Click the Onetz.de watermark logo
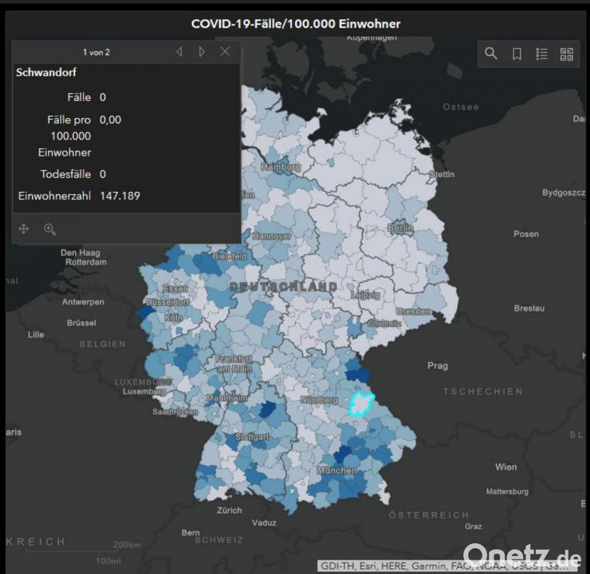Image resolution: width=590 pixels, height=574 pixels. coord(522,557)
